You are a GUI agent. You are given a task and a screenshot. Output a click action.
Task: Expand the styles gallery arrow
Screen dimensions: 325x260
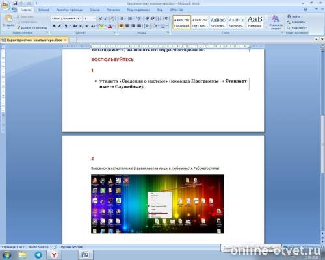tap(266, 27)
